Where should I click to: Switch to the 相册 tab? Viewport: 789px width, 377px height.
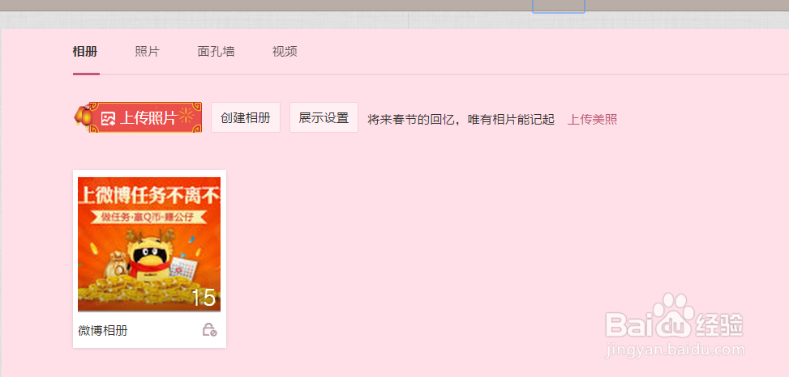click(85, 51)
